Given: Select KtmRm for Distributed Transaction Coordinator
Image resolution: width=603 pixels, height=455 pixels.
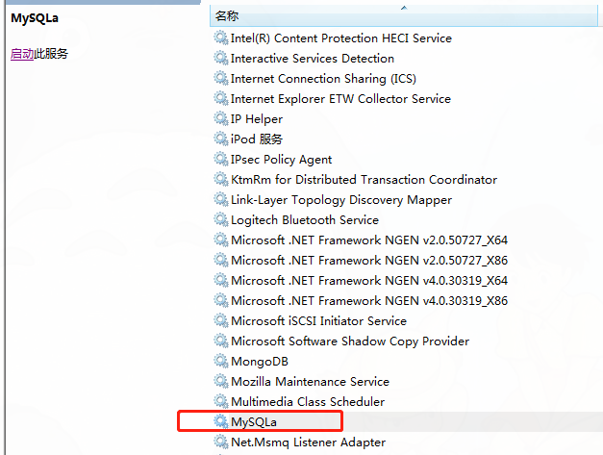Looking at the screenshot, I should (x=364, y=180).
